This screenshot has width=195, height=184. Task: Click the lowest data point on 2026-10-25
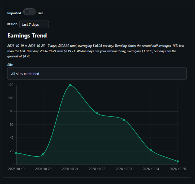coord(178,161)
